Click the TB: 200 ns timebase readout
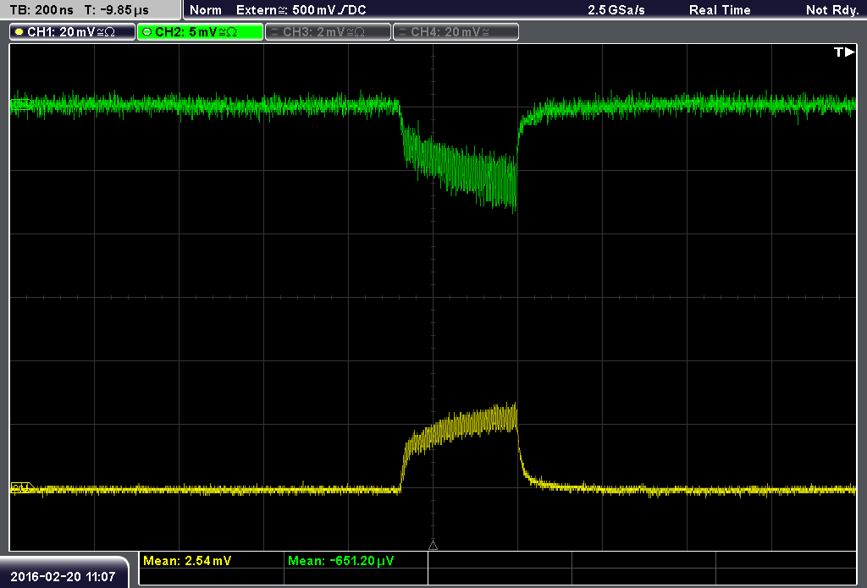The height and width of the screenshot is (588, 867). click(x=41, y=10)
